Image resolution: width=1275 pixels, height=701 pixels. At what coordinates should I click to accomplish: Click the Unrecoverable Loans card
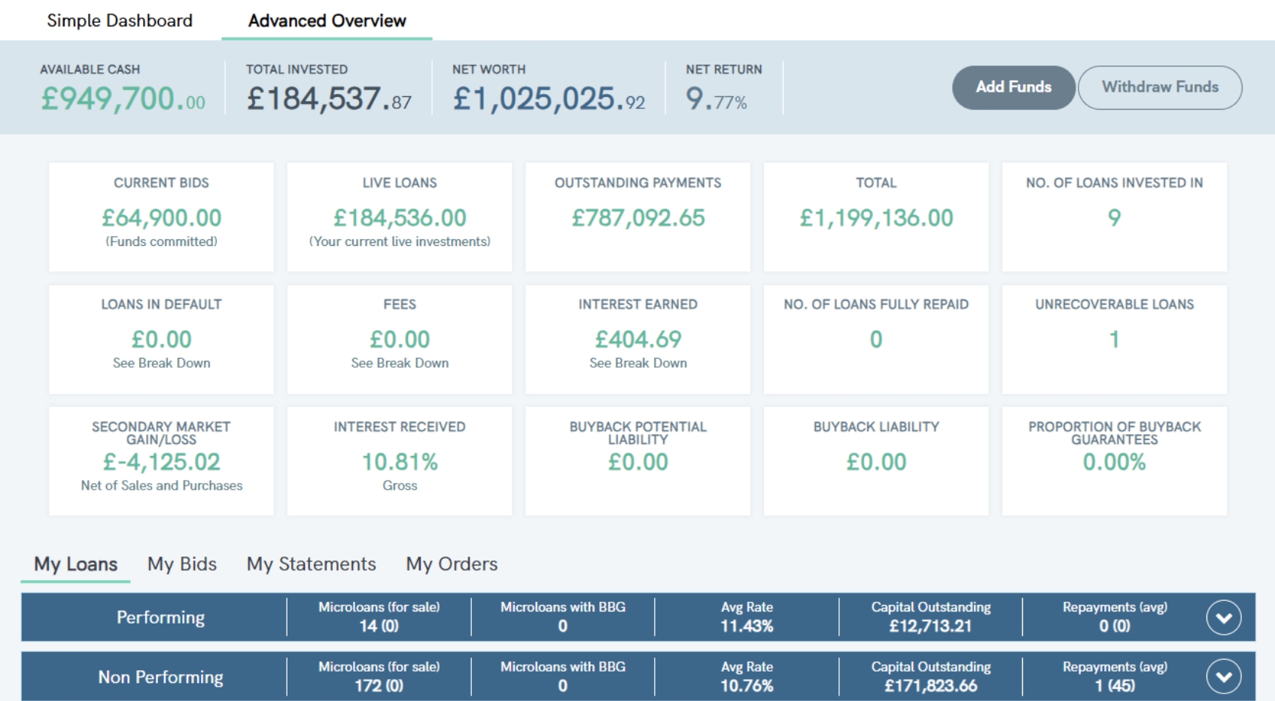pyautogui.click(x=1114, y=339)
